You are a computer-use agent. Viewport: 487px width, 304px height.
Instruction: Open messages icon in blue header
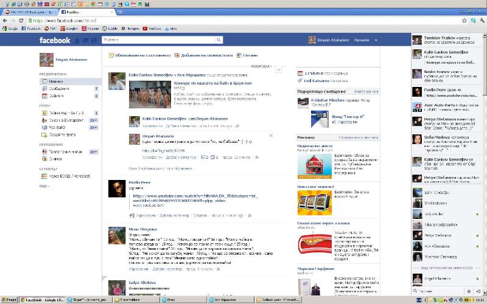click(85, 40)
